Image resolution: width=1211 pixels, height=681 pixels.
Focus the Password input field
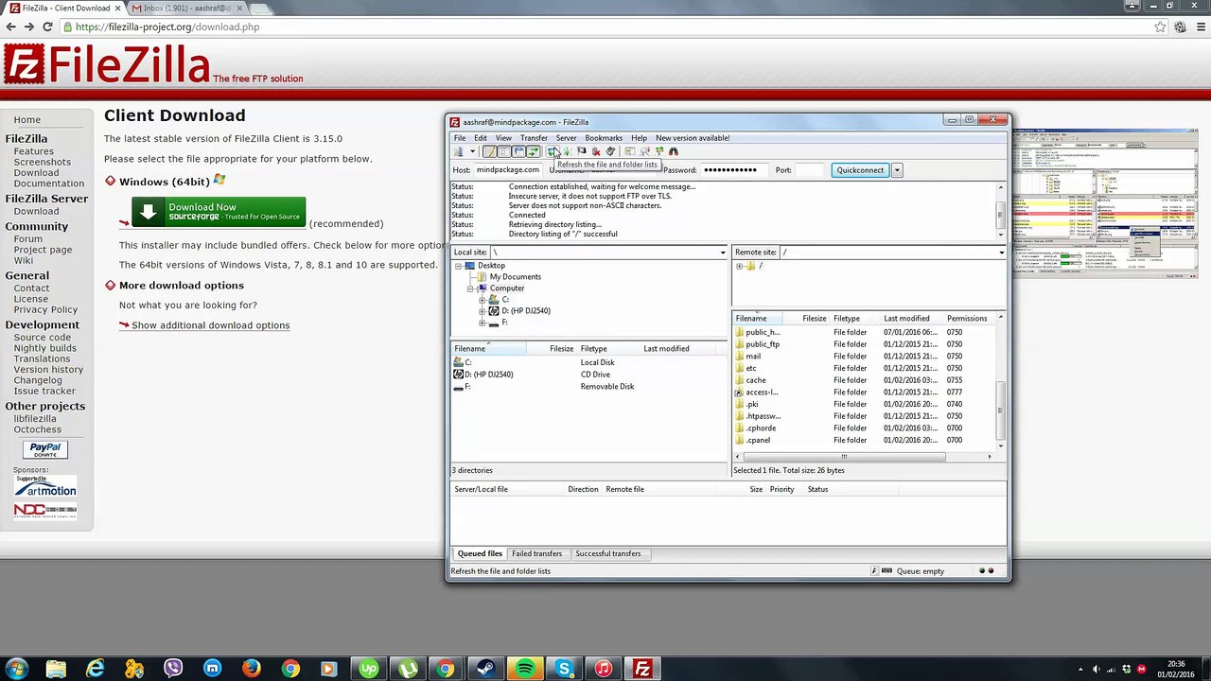pos(736,170)
